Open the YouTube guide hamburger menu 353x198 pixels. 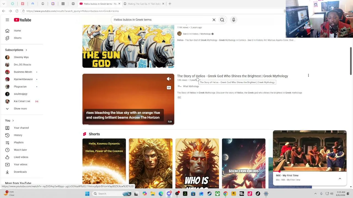[7, 20]
